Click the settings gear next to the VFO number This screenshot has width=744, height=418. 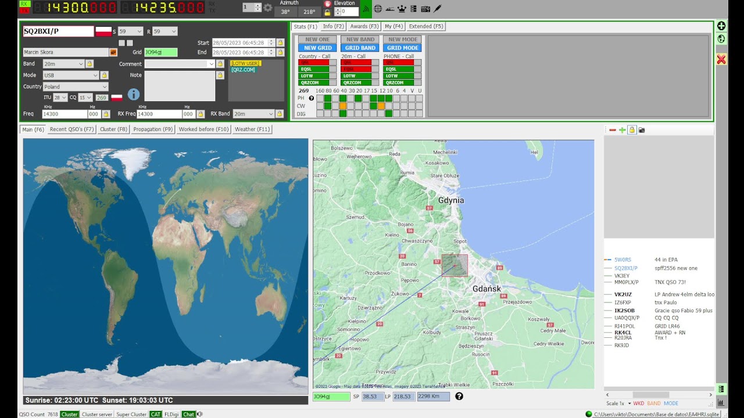tap(268, 8)
